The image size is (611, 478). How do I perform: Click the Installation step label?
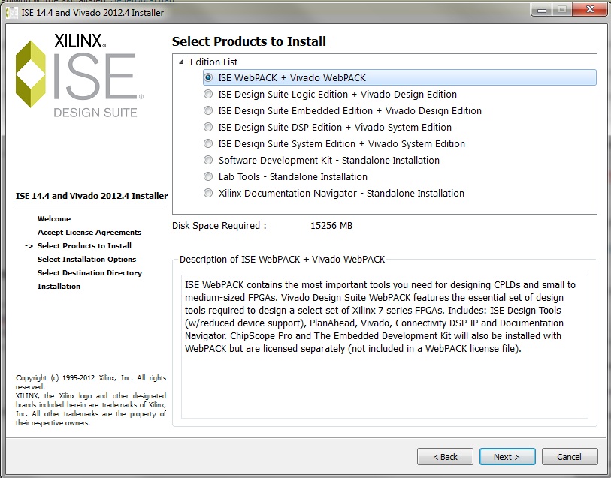pos(59,286)
